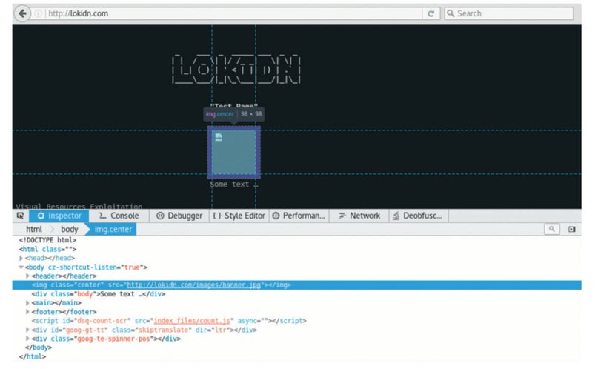The width and height of the screenshot is (598, 369).
Task: Click the HTML search magnifier in Inspector
Action: pos(552,229)
